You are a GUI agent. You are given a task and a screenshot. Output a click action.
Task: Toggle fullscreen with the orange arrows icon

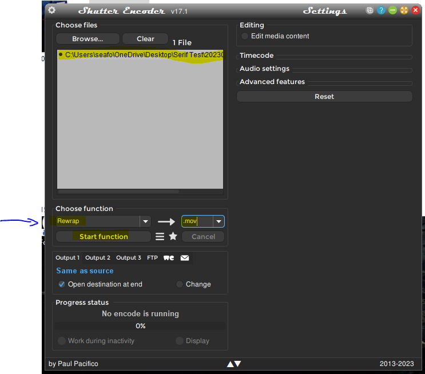coord(404,10)
